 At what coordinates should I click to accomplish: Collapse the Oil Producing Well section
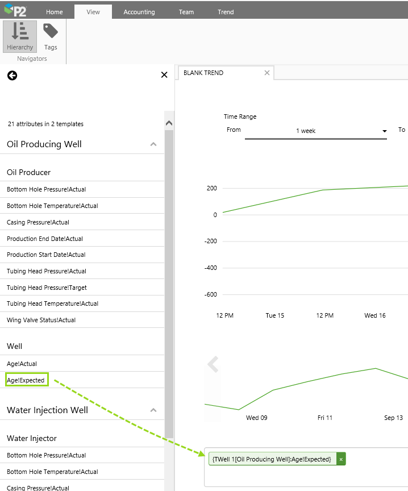pyautogui.click(x=153, y=144)
